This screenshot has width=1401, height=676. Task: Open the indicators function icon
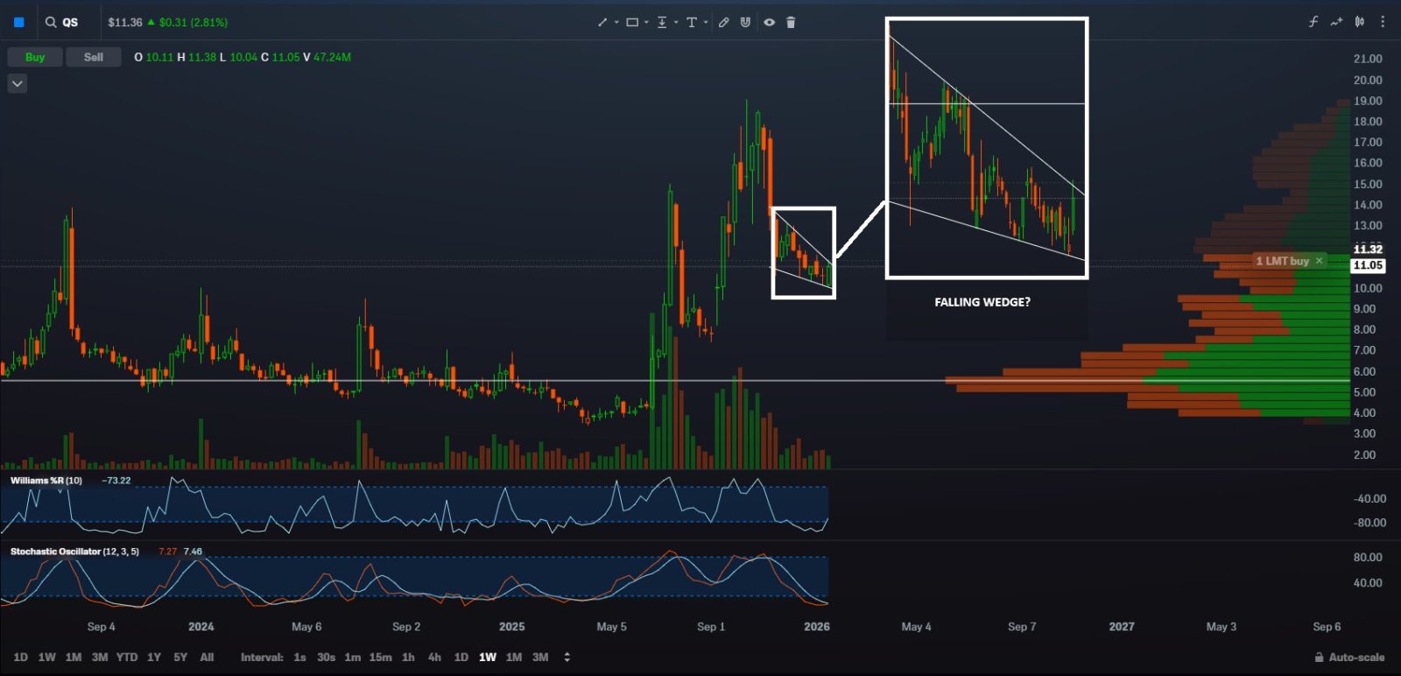coord(1313,22)
